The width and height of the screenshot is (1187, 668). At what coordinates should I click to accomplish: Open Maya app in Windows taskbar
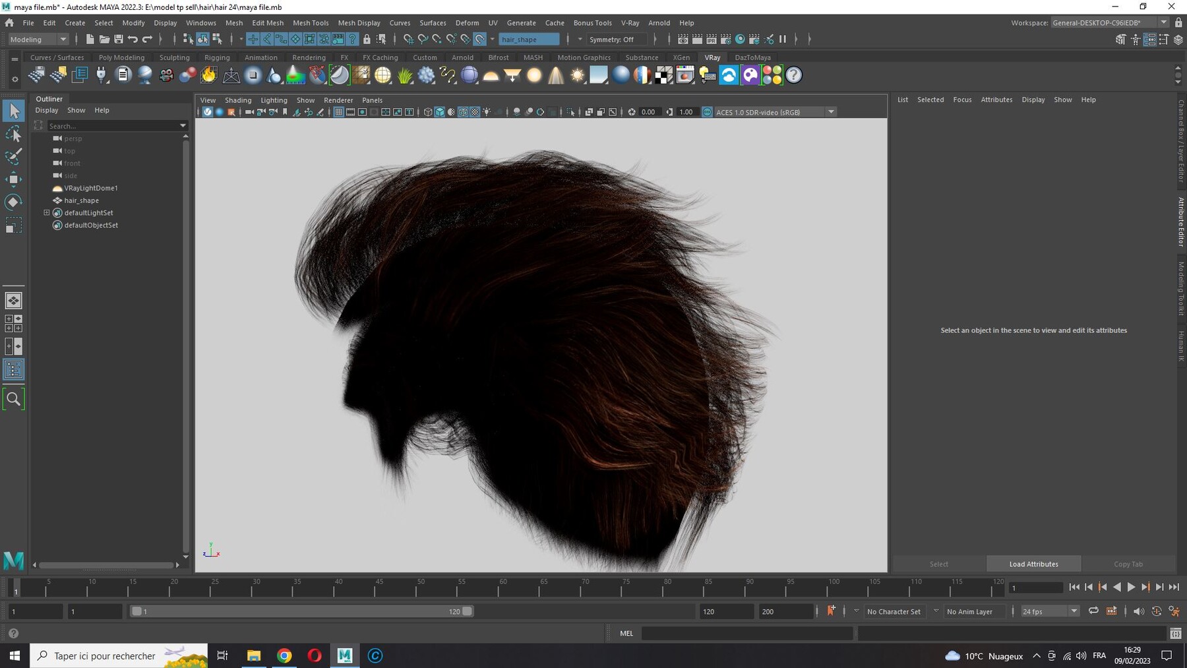coord(345,655)
